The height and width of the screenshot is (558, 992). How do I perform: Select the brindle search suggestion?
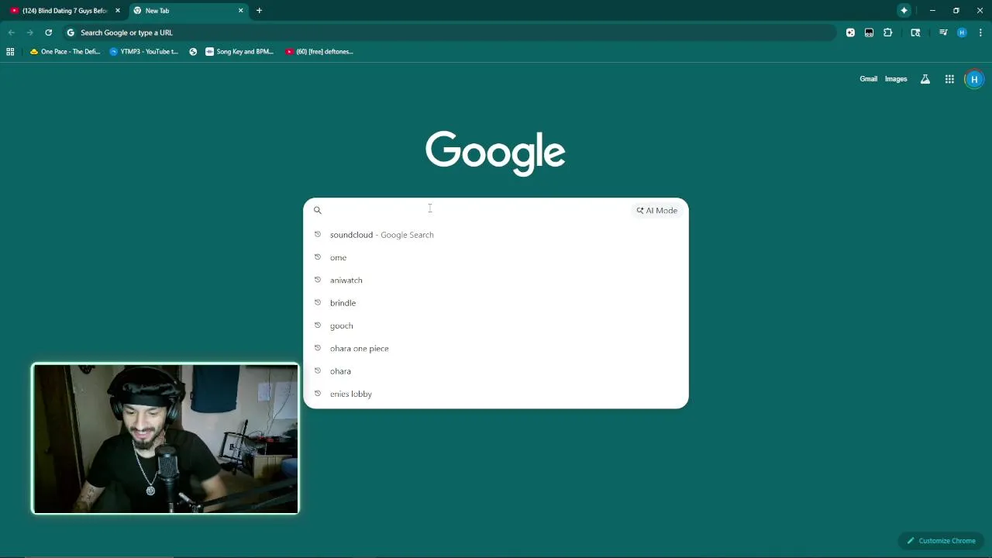[495, 303]
